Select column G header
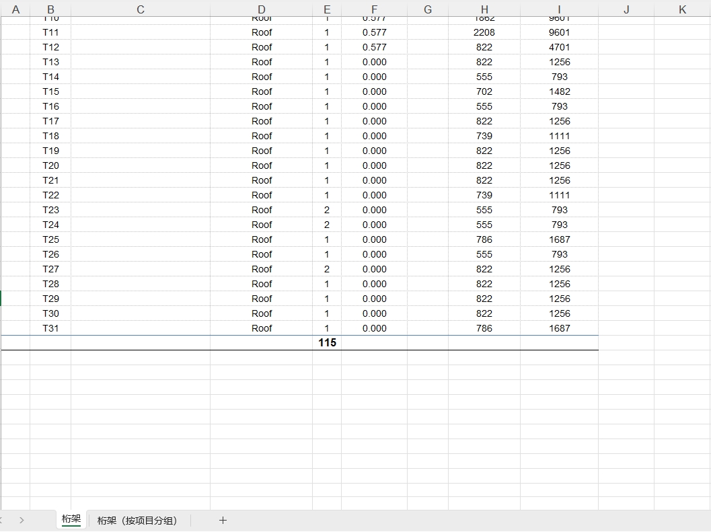The width and height of the screenshot is (711, 532). 428,9
